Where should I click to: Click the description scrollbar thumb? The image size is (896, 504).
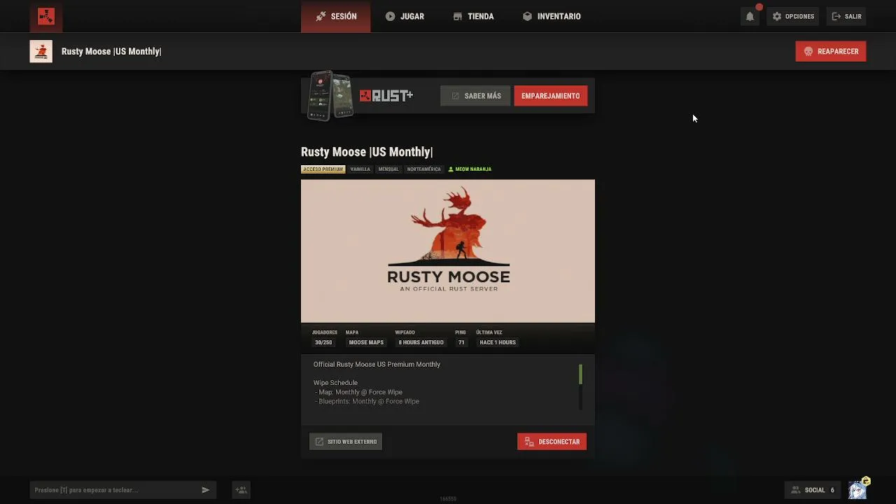click(580, 374)
